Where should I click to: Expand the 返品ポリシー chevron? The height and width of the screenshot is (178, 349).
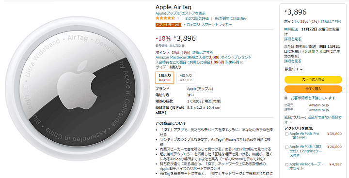pyautogui.click(x=292, y=122)
